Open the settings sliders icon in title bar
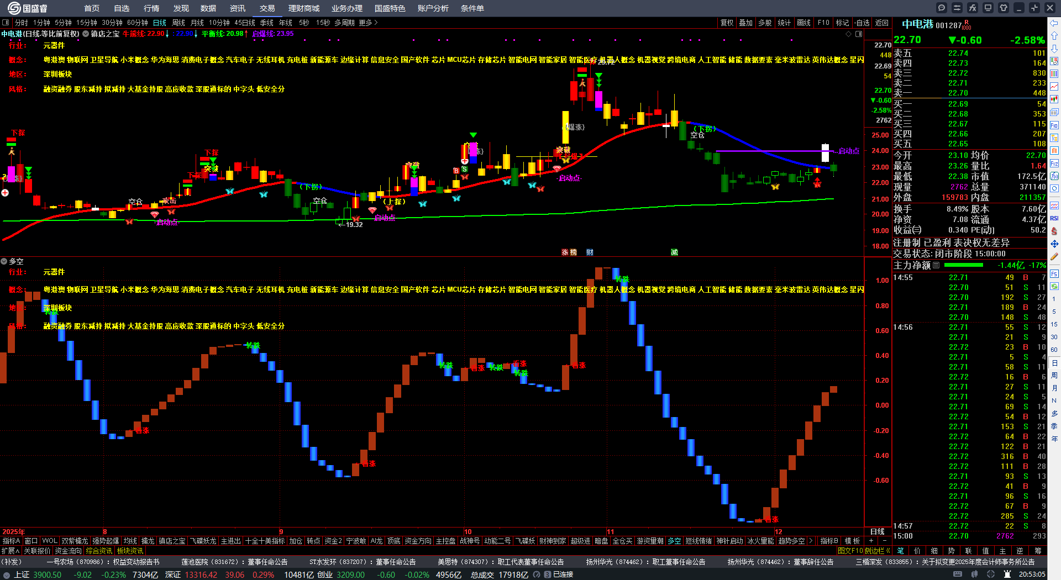1061x580 pixels. [957, 8]
